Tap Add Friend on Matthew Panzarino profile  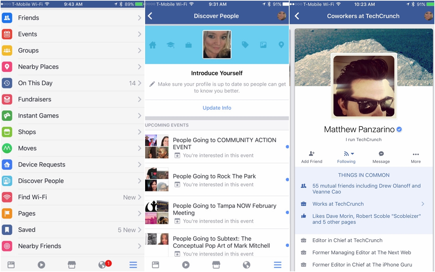pos(312,157)
